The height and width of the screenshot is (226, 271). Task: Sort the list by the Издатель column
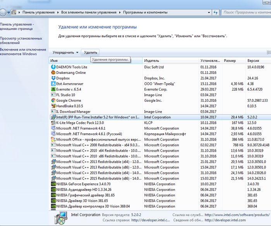[x=170, y=61]
